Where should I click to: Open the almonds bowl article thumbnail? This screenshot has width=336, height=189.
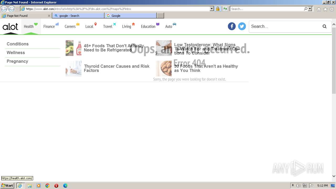(x=164, y=69)
